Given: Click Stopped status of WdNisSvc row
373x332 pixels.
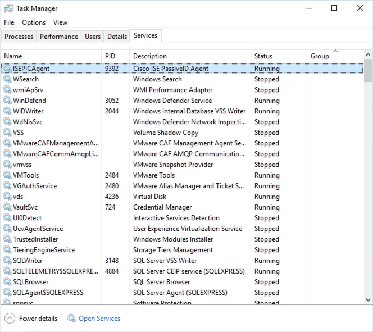Looking at the screenshot, I should tap(267, 122).
